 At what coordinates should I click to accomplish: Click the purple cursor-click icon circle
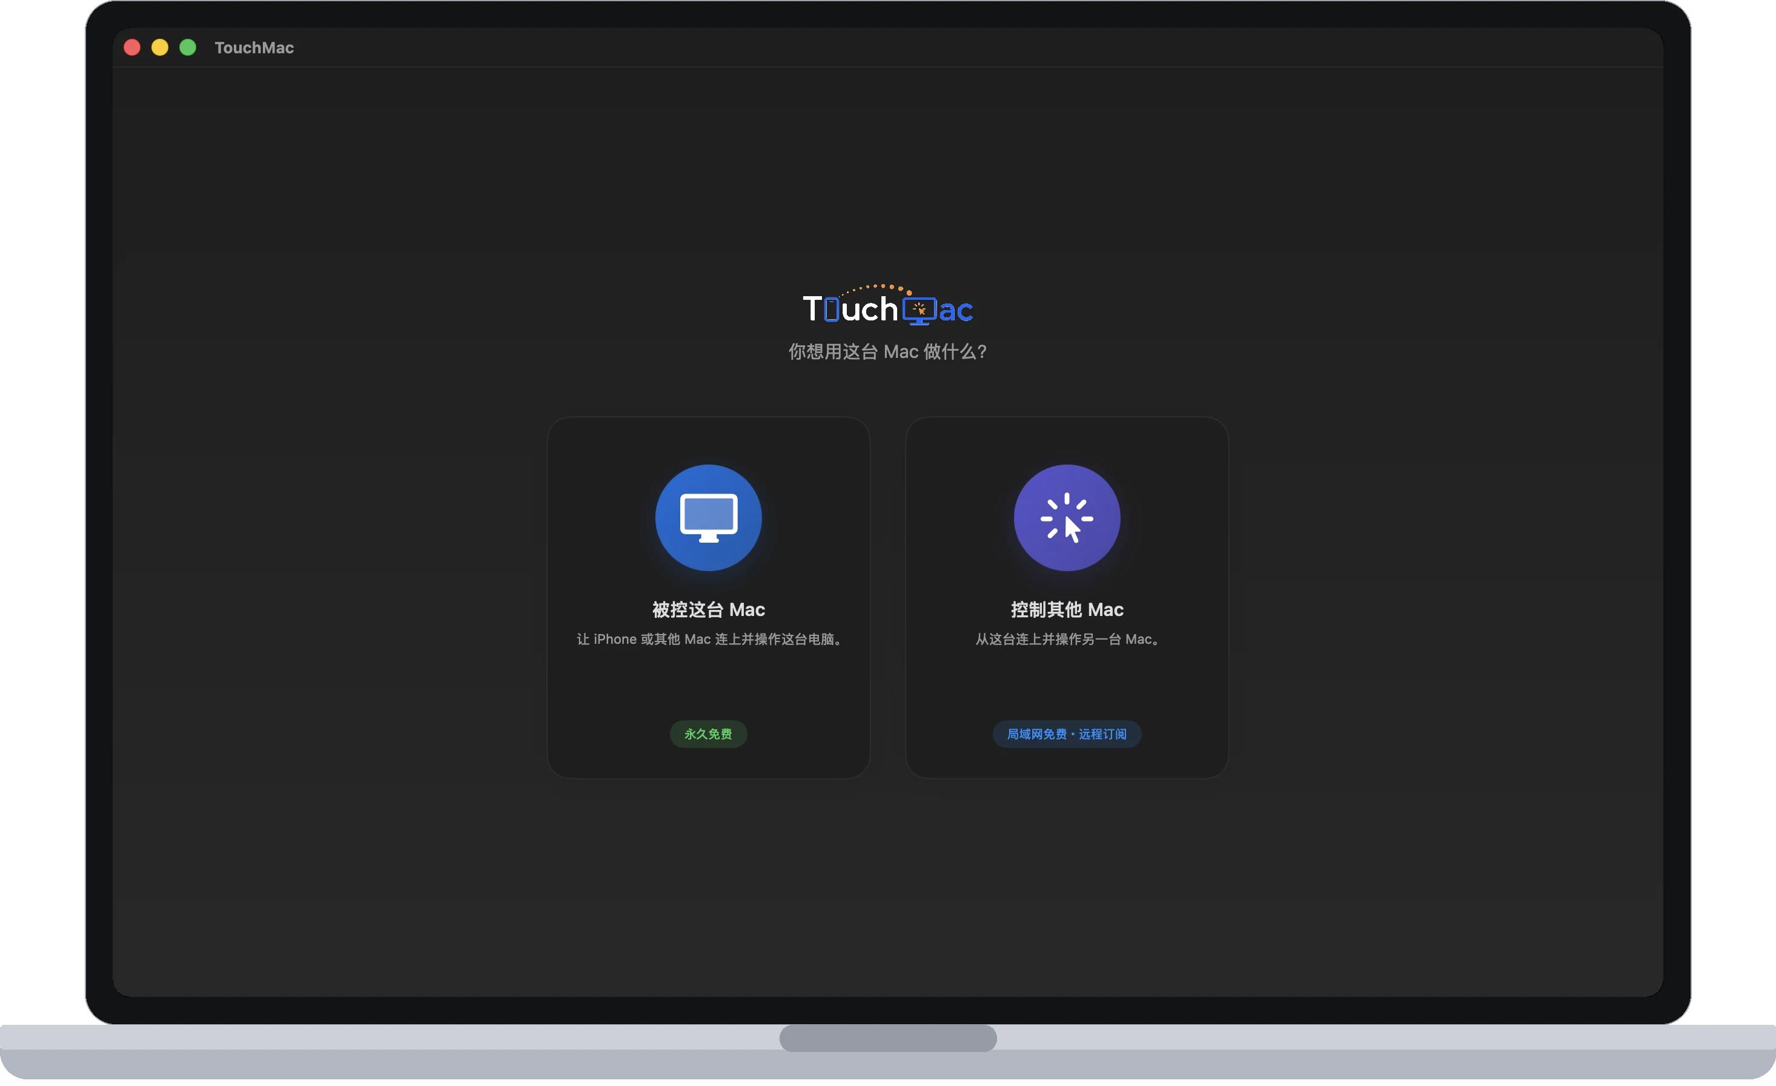click(x=1067, y=517)
